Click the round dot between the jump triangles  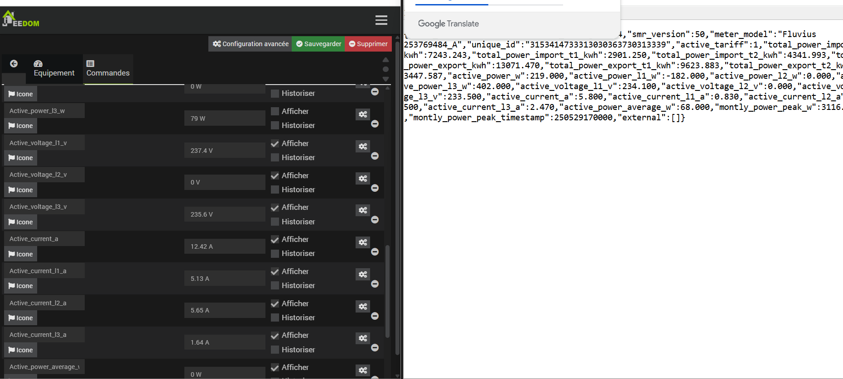[x=385, y=69]
